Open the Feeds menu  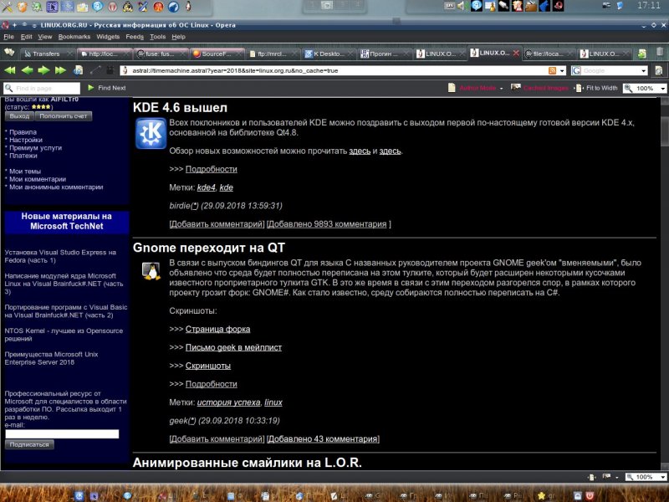coord(135,37)
